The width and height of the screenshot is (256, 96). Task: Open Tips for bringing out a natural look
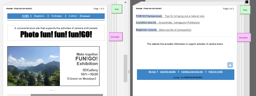(x=185, y=16)
